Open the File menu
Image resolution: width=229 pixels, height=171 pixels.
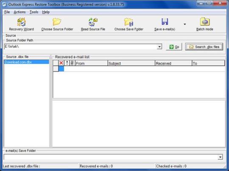pos(7,12)
